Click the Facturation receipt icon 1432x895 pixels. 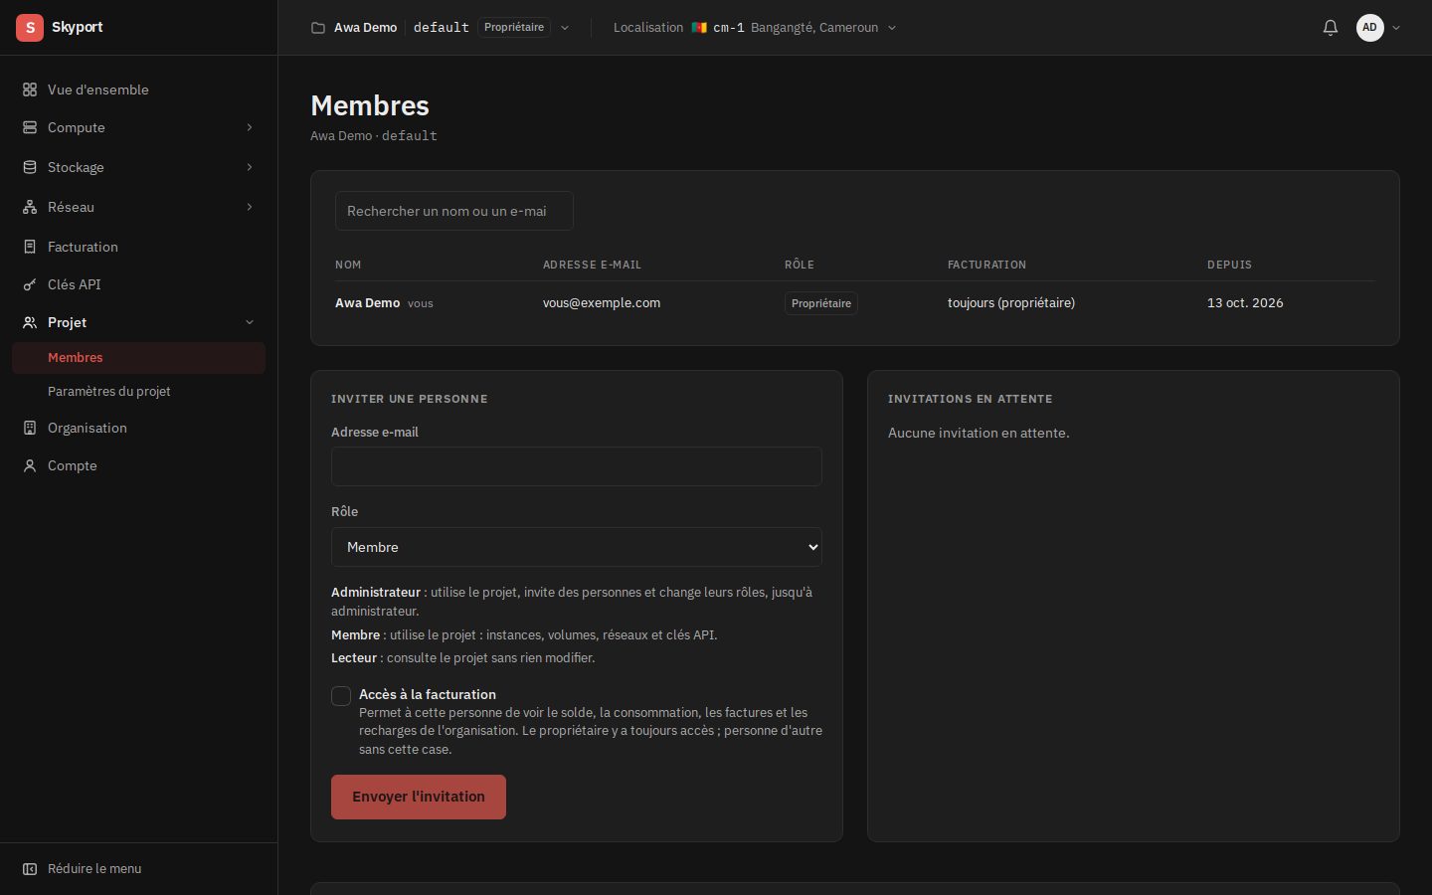pos(30,247)
